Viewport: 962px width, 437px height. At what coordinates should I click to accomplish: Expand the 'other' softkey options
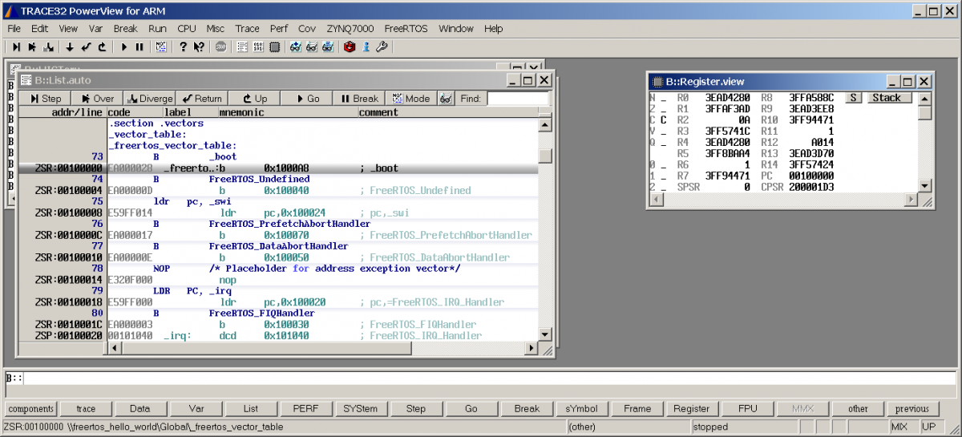(858, 409)
